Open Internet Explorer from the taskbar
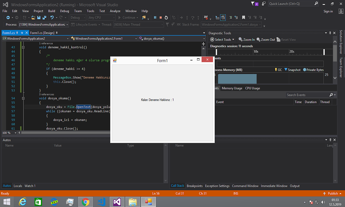The height and width of the screenshot is (207, 345). [x=23, y=202]
